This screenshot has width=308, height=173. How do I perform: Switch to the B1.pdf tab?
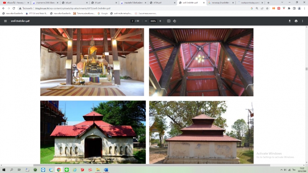(x=104, y=3)
